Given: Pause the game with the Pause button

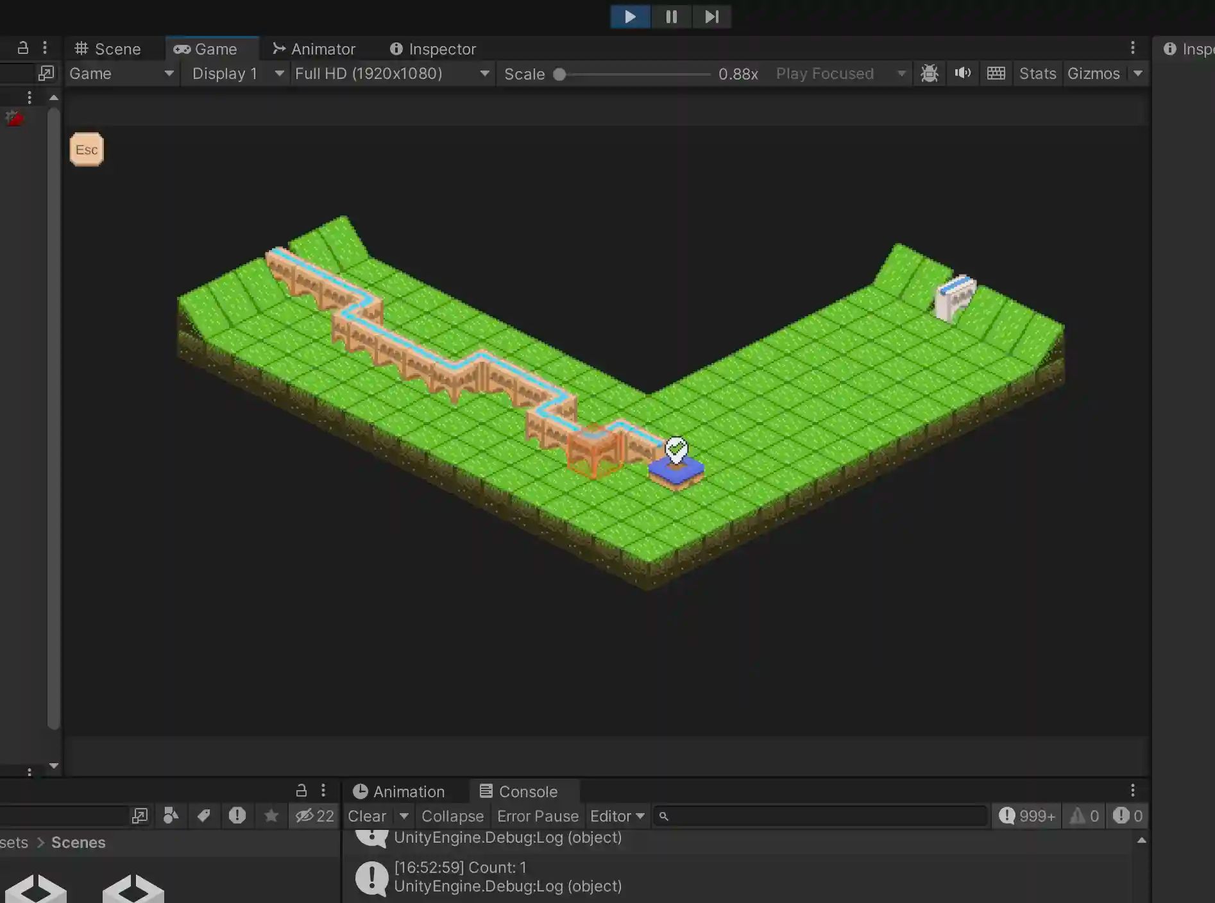Looking at the screenshot, I should point(671,17).
